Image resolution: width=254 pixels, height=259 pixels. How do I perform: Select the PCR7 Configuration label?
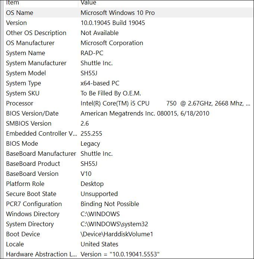pos(34,204)
